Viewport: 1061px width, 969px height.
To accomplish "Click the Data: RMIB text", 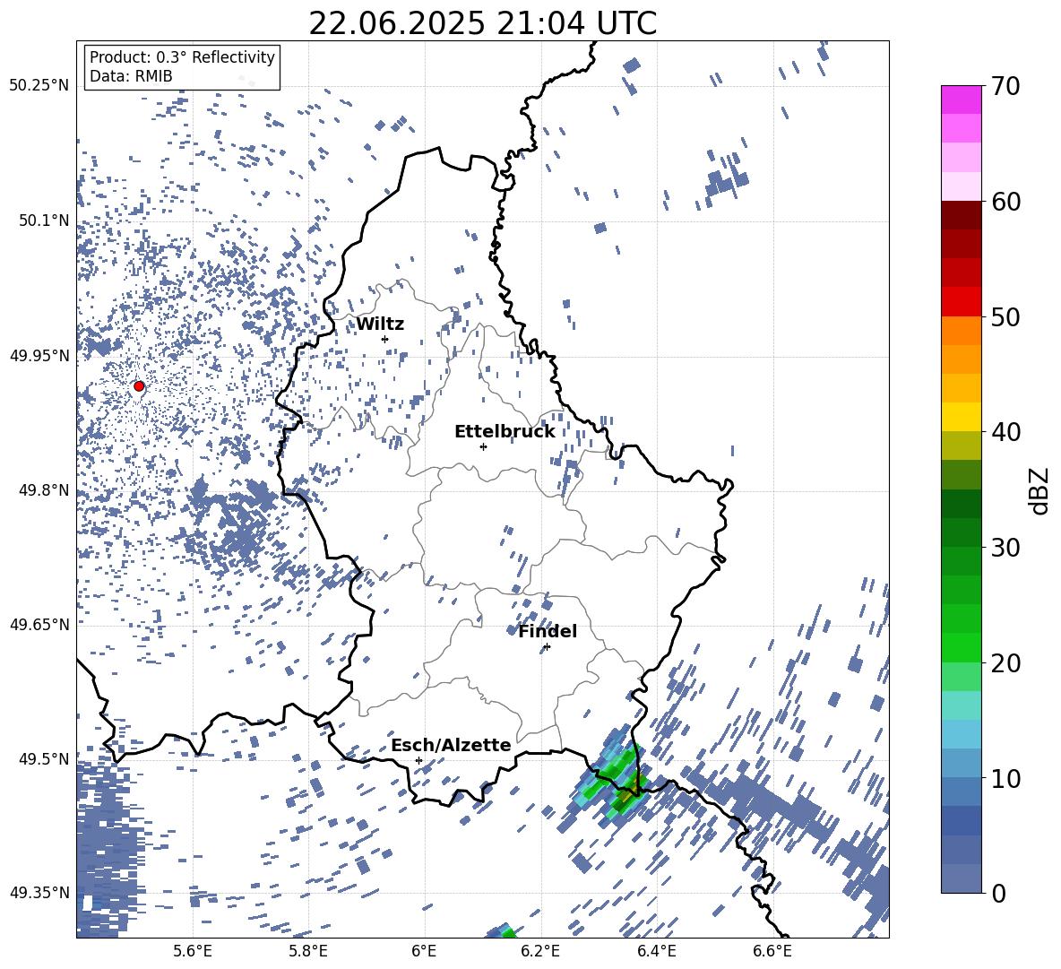I will pos(131,76).
